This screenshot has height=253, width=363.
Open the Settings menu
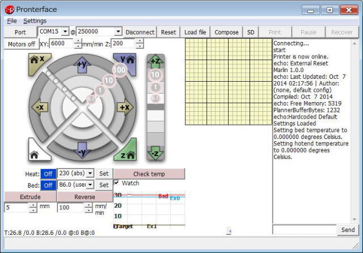click(x=35, y=21)
